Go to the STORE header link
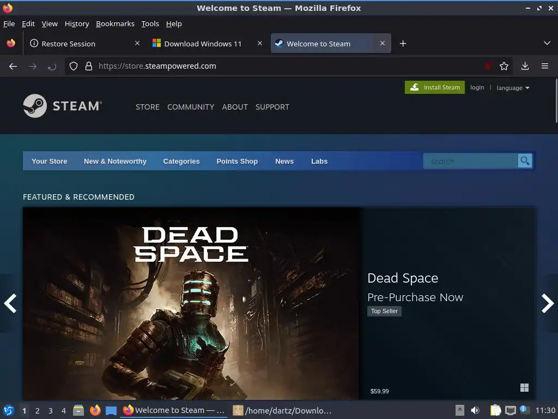Image resolution: width=558 pixels, height=419 pixels. [x=147, y=107]
